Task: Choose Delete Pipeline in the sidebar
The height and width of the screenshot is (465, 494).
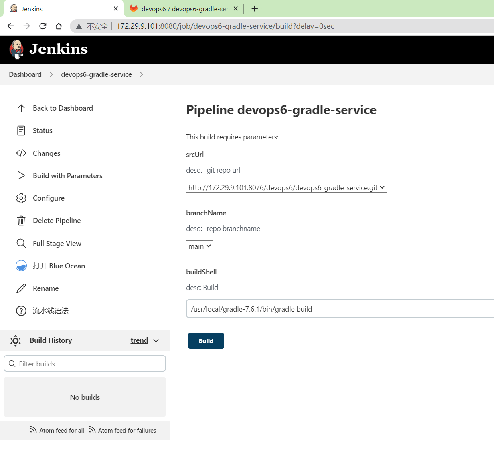Action: (57, 221)
